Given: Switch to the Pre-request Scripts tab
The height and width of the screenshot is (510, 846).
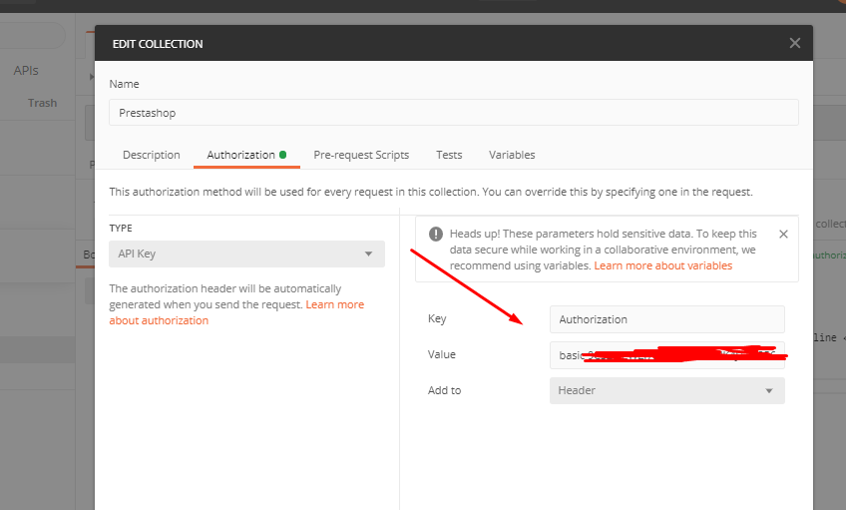Looking at the screenshot, I should point(361,155).
